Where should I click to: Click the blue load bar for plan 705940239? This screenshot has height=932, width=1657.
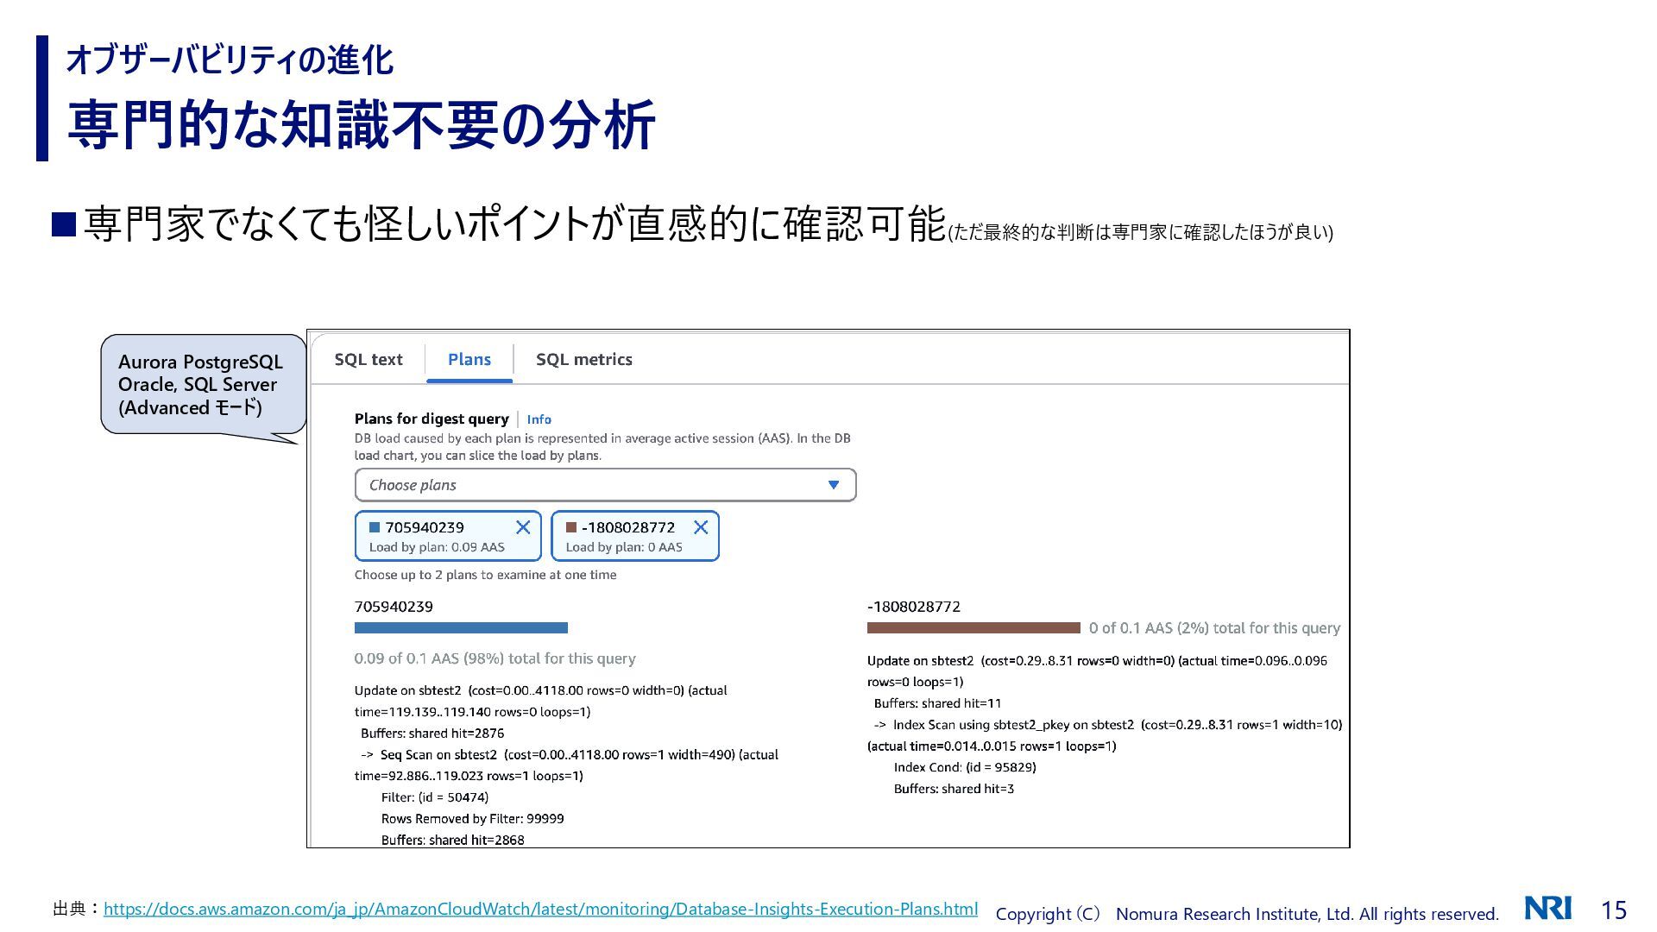(461, 628)
